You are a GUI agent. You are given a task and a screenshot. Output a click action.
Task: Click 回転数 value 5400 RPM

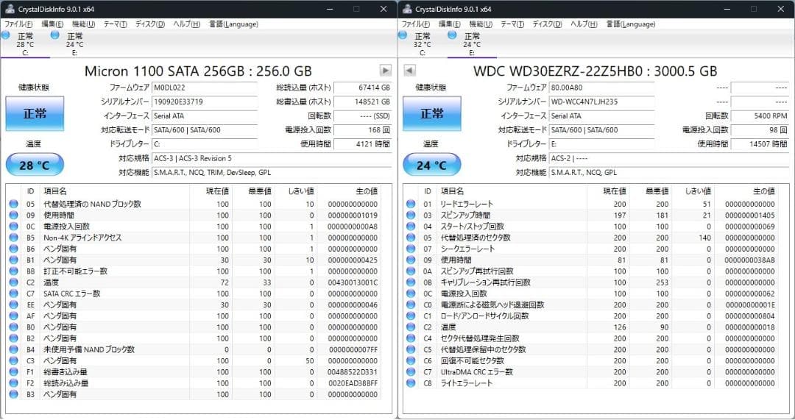coord(760,116)
